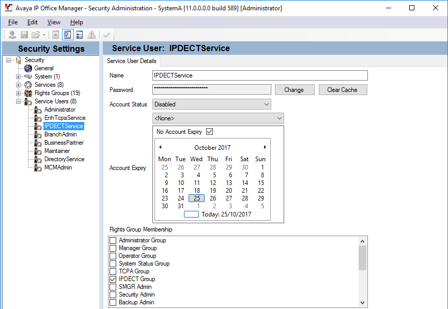Uncheck the IPDECT Group membership
Viewport: 448px width, 309px height.
113,280
